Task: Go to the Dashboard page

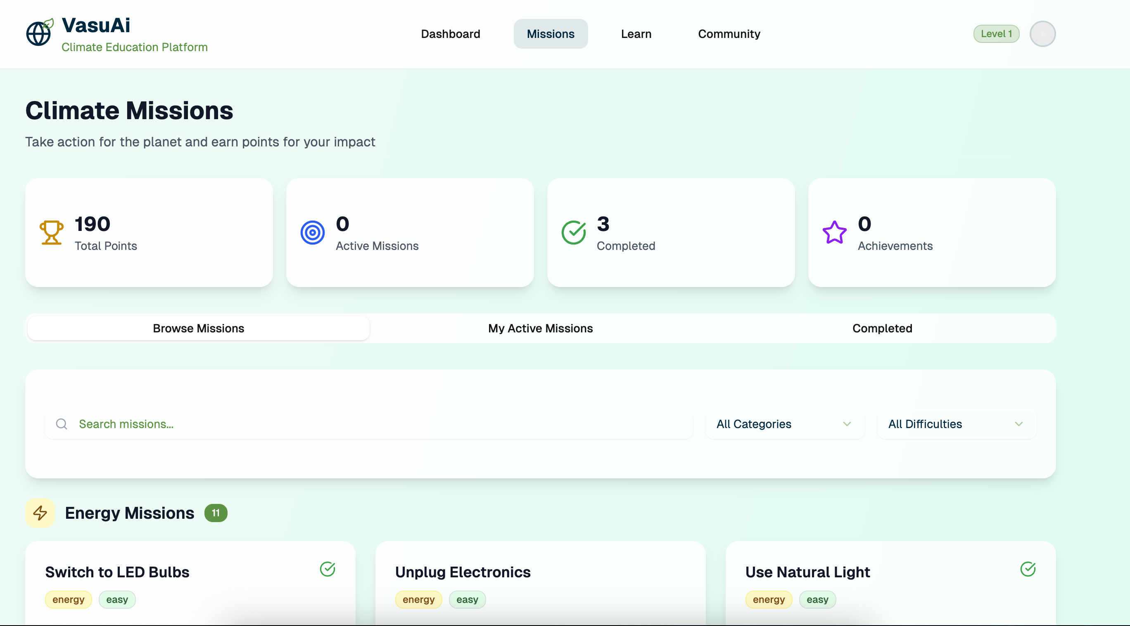Action: coord(450,34)
